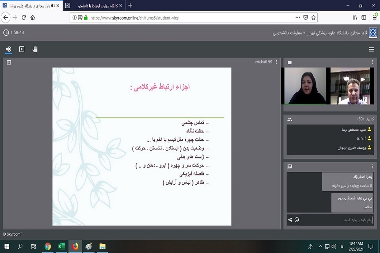The height and width of the screenshot is (253, 380).
Task: Open a new browser tab
Action: coord(130,6)
